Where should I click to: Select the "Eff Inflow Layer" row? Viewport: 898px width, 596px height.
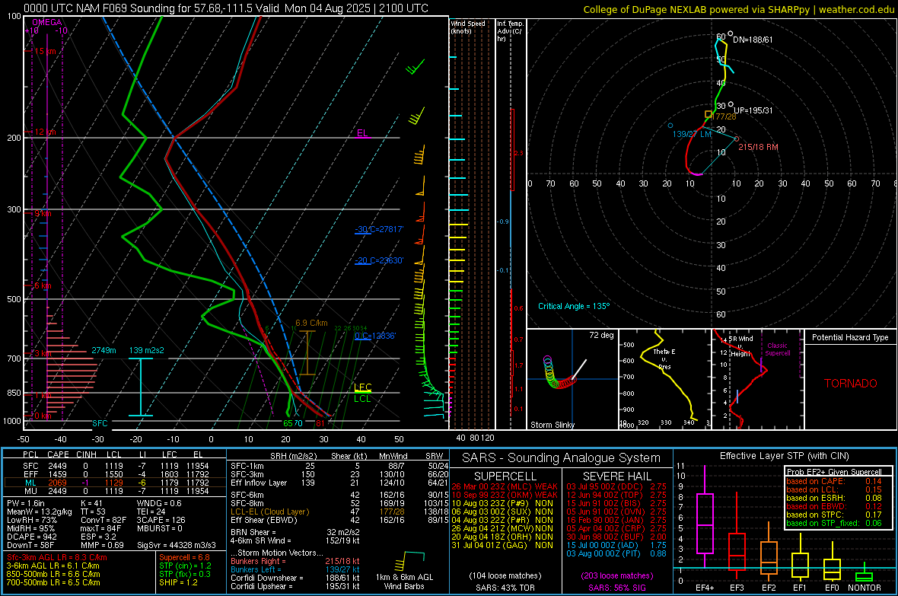click(x=339, y=483)
